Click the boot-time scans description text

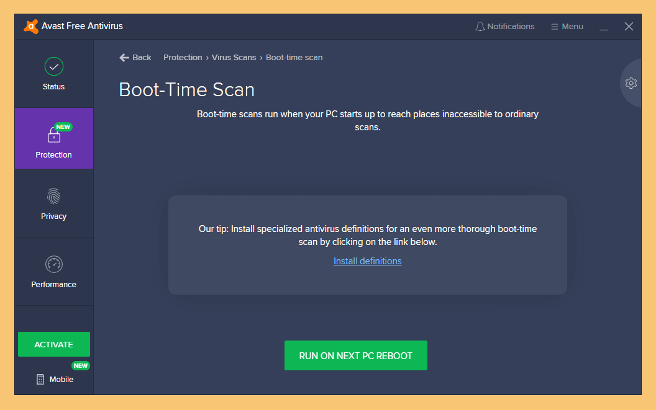[x=367, y=120]
